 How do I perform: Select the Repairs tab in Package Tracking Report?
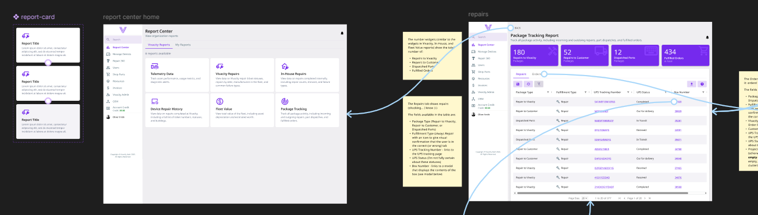coord(521,74)
